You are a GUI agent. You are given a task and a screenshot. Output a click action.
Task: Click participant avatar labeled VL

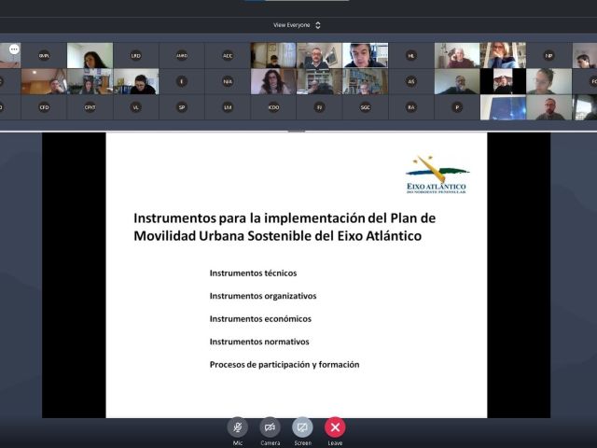coord(136,107)
